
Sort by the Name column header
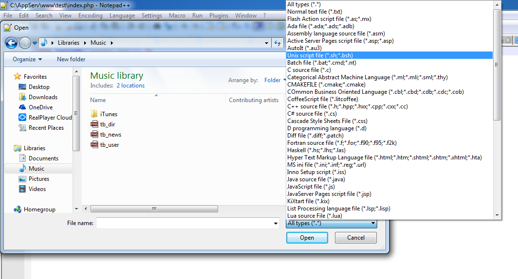tap(98, 100)
